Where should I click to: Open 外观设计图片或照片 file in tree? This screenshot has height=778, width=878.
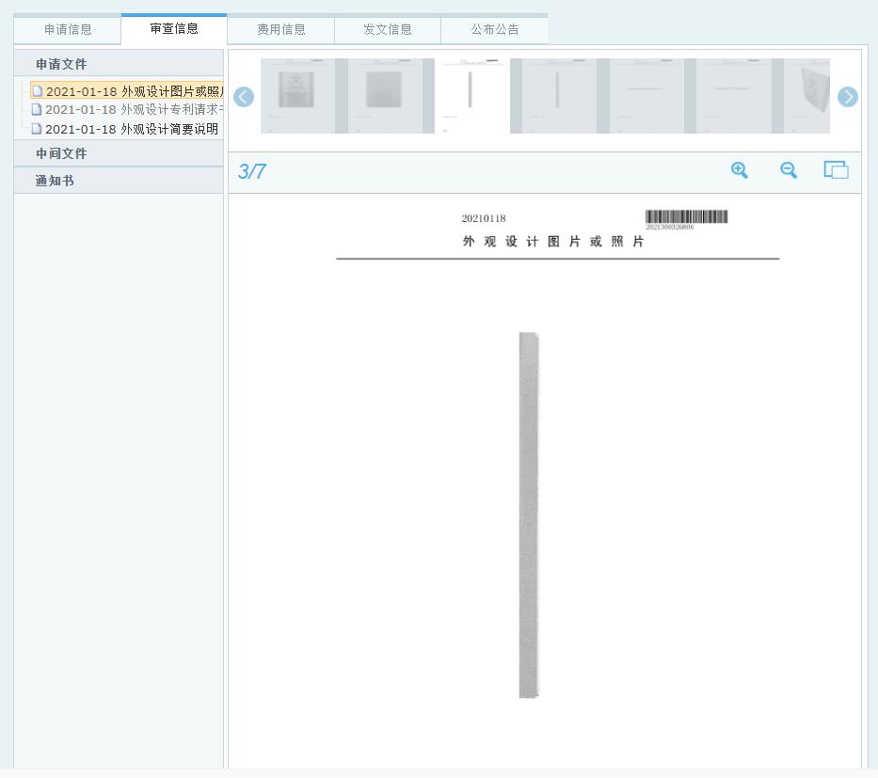click(x=132, y=92)
